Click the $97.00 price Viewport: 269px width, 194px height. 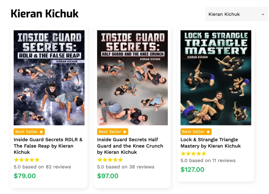click(108, 176)
